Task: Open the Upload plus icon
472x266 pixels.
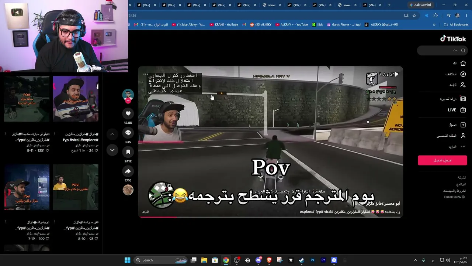Action: point(463,125)
